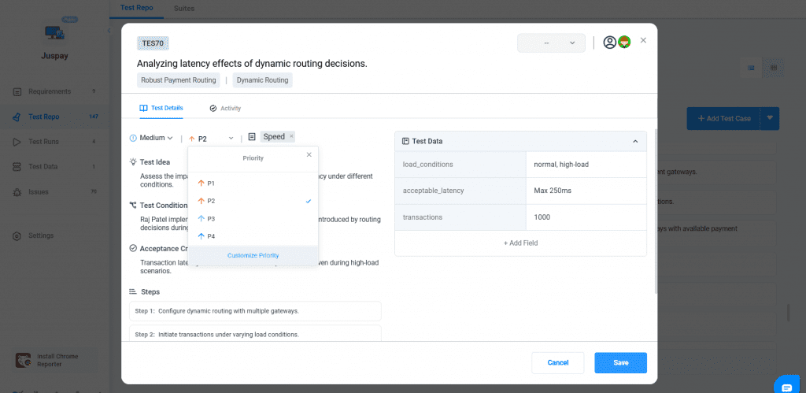Close the Priority popup with its x

click(309, 155)
